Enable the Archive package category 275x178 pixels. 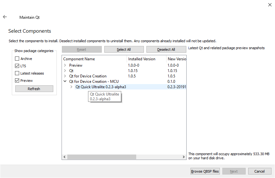[17, 59]
